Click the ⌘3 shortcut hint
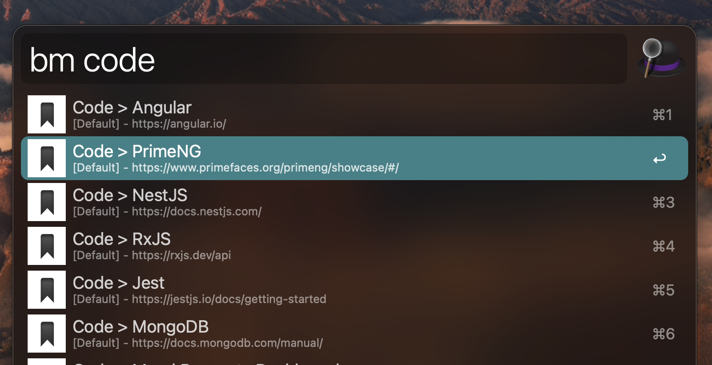The width and height of the screenshot is (712, 365). pyautogui.click(x=663, y=203)
